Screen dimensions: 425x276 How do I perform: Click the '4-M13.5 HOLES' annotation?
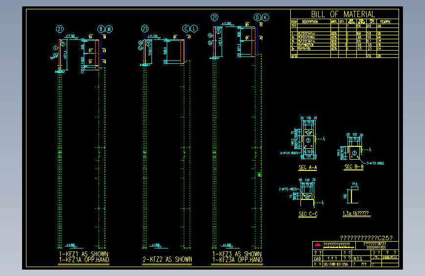tap(289, 153)
